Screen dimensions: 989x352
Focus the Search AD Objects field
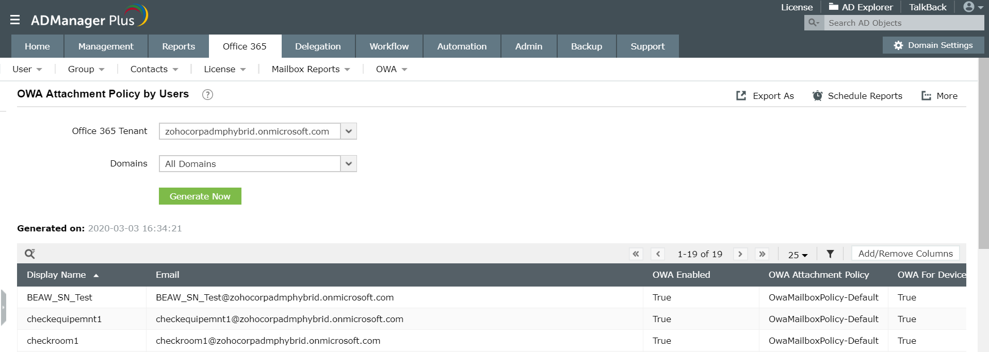pos(904,23)
